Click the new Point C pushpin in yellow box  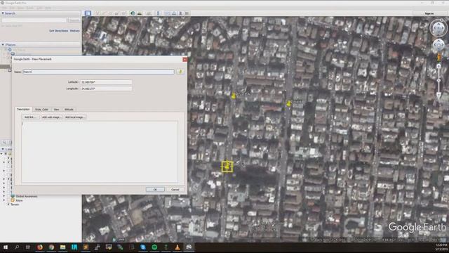[x=227, y=167]
